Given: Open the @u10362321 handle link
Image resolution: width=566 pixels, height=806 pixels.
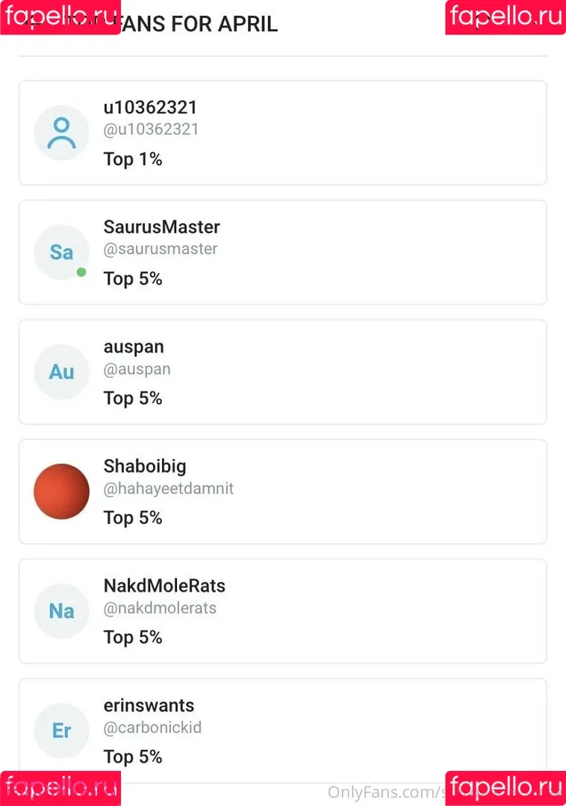Looking at the screenshot, I should click(151, 129).
